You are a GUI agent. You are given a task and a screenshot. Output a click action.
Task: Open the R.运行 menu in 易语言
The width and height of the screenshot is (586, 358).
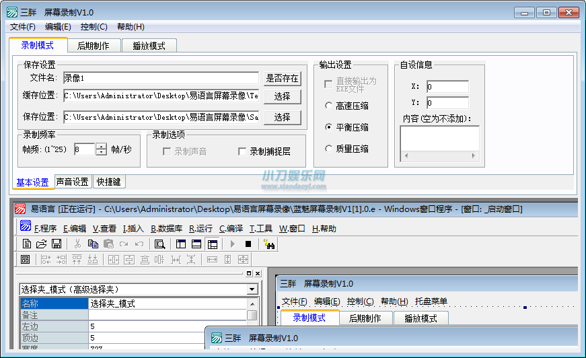click(200, 229)
